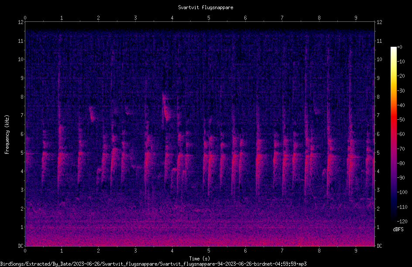Click the "9" tick on the top time axis
Image resolution: width=412 pixels, height=267 pixels.
(x=356, y=17)
